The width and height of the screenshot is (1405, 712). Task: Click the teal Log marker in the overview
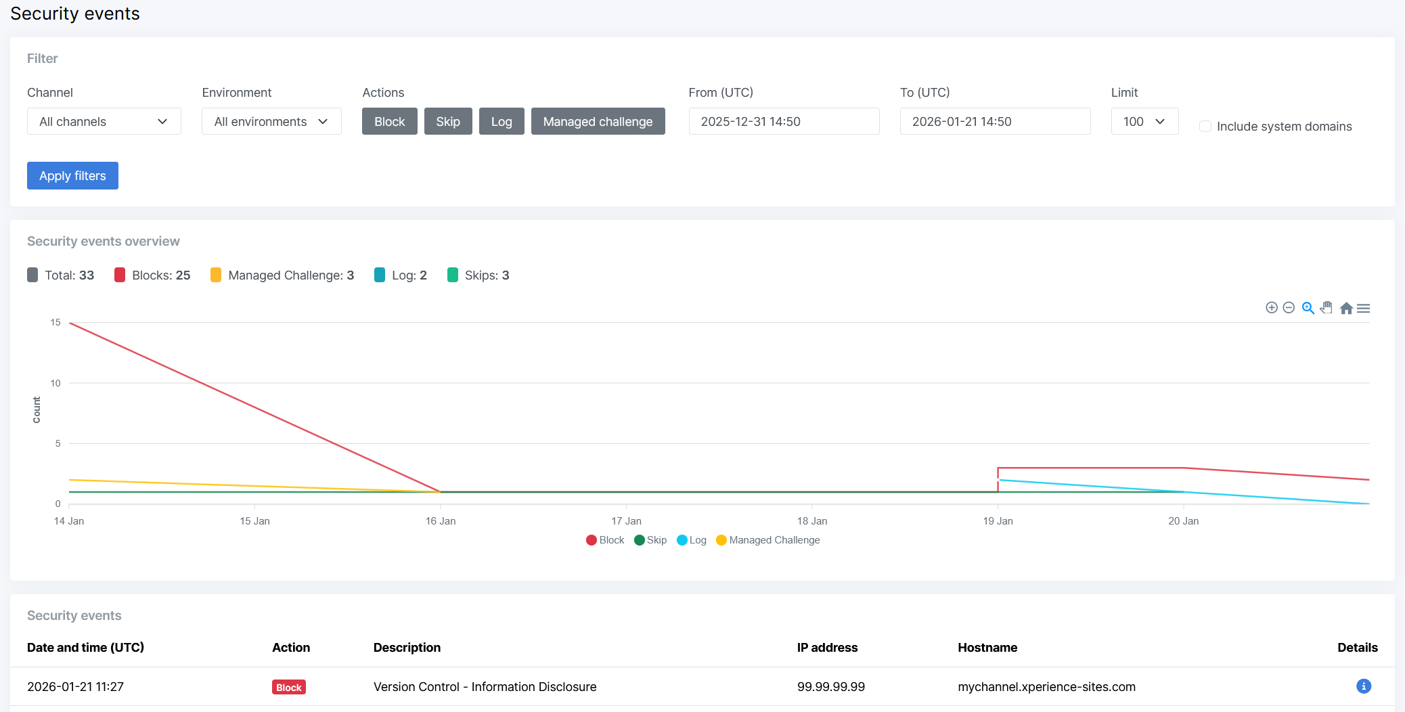point(380,275)
